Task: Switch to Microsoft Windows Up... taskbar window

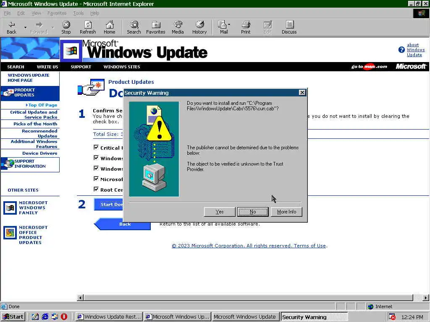Action: [x=178, y=317]
